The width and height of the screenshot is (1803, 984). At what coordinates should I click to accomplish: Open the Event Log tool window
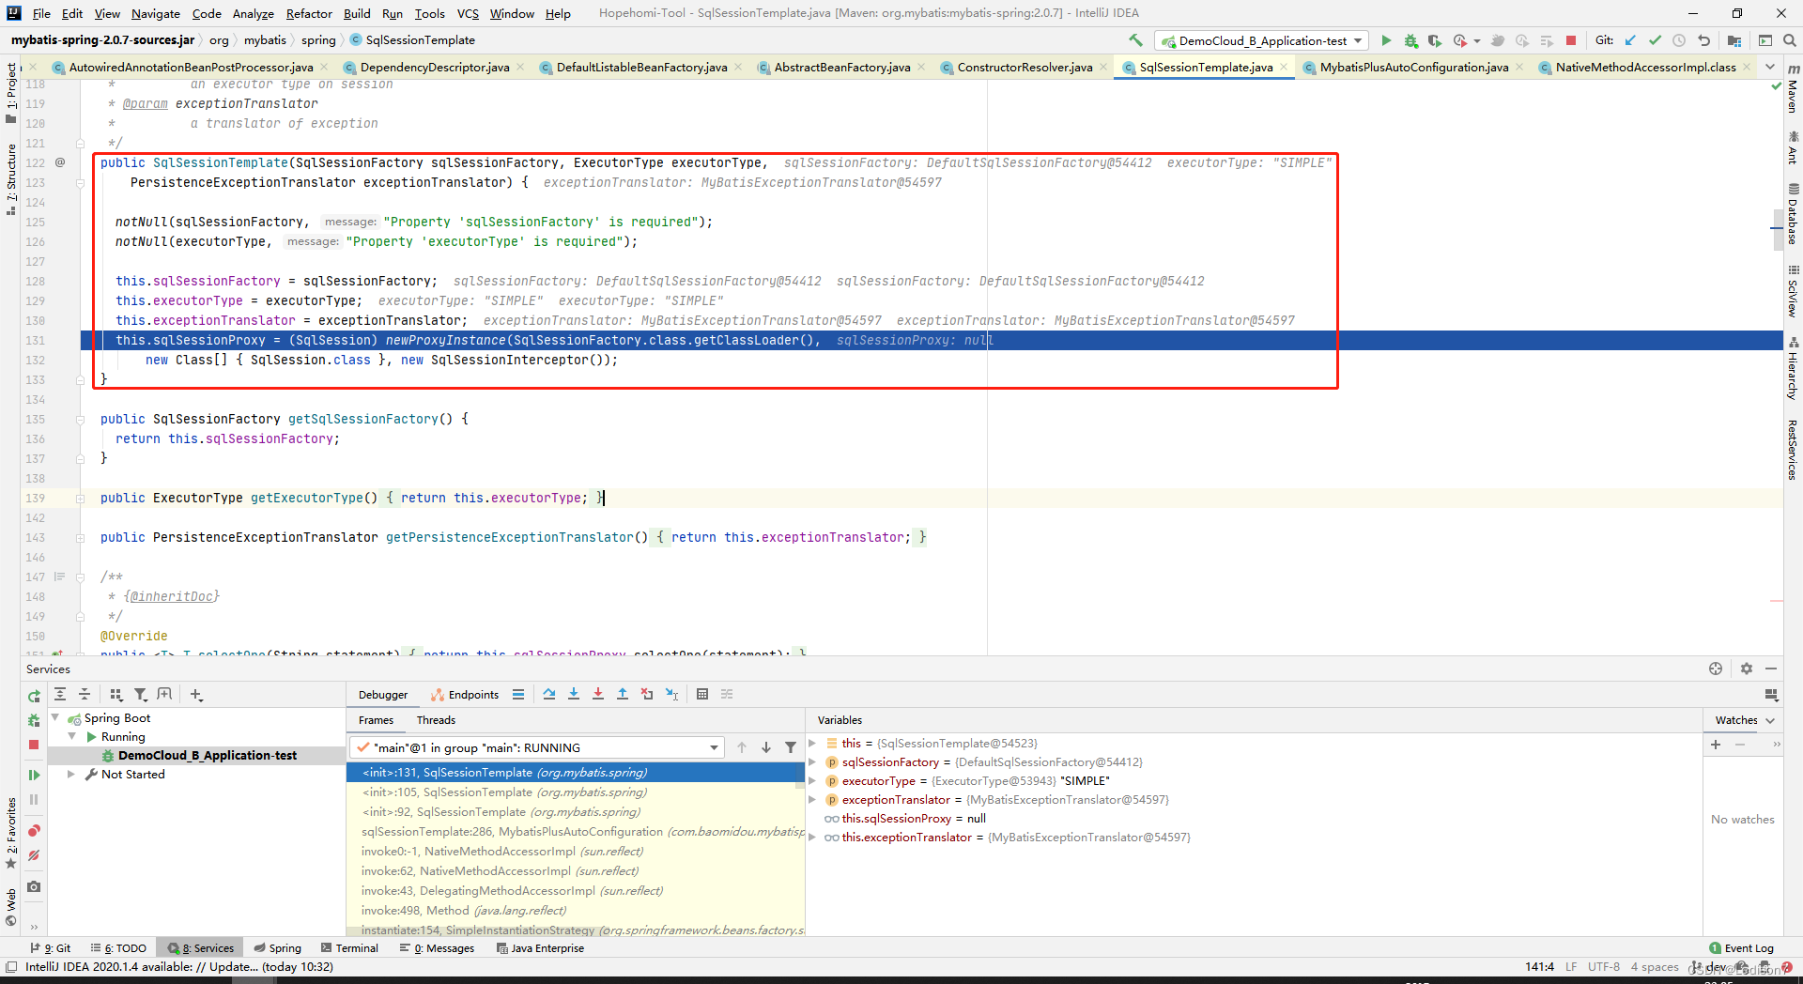point(1741,947)
